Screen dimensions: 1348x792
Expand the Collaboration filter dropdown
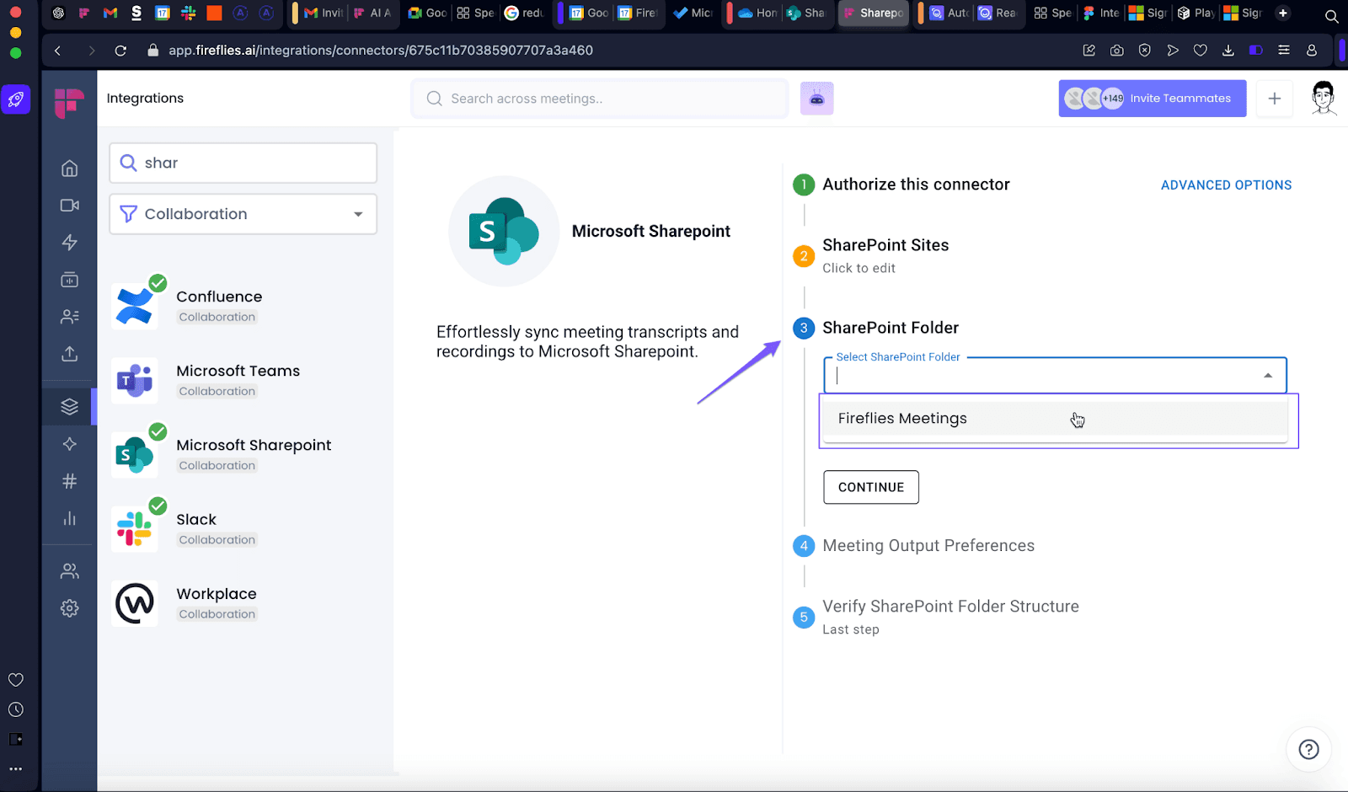243,214
